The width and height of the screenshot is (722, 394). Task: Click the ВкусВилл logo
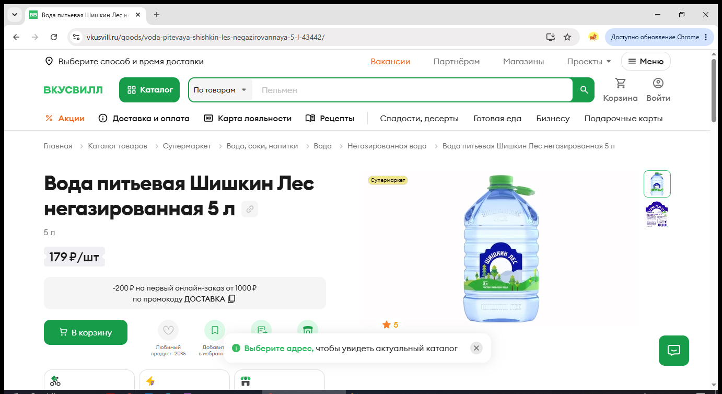coord(73,90)
